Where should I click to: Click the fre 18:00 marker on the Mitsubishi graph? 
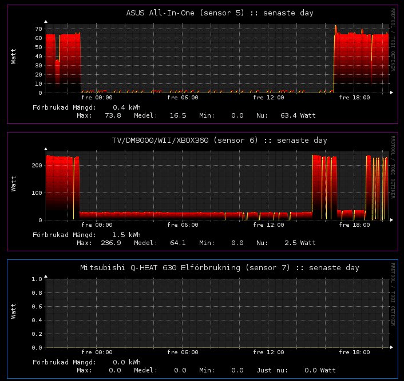pos(354,352)
